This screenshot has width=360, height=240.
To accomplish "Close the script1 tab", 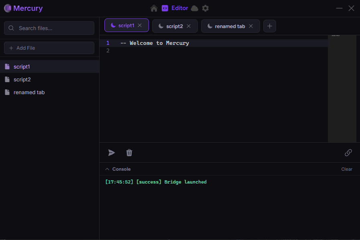I will pyautogui.click(x=140, y=25).
